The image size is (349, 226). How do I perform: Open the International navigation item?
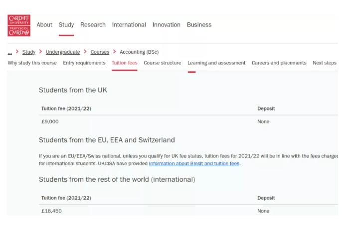[129, 25]
